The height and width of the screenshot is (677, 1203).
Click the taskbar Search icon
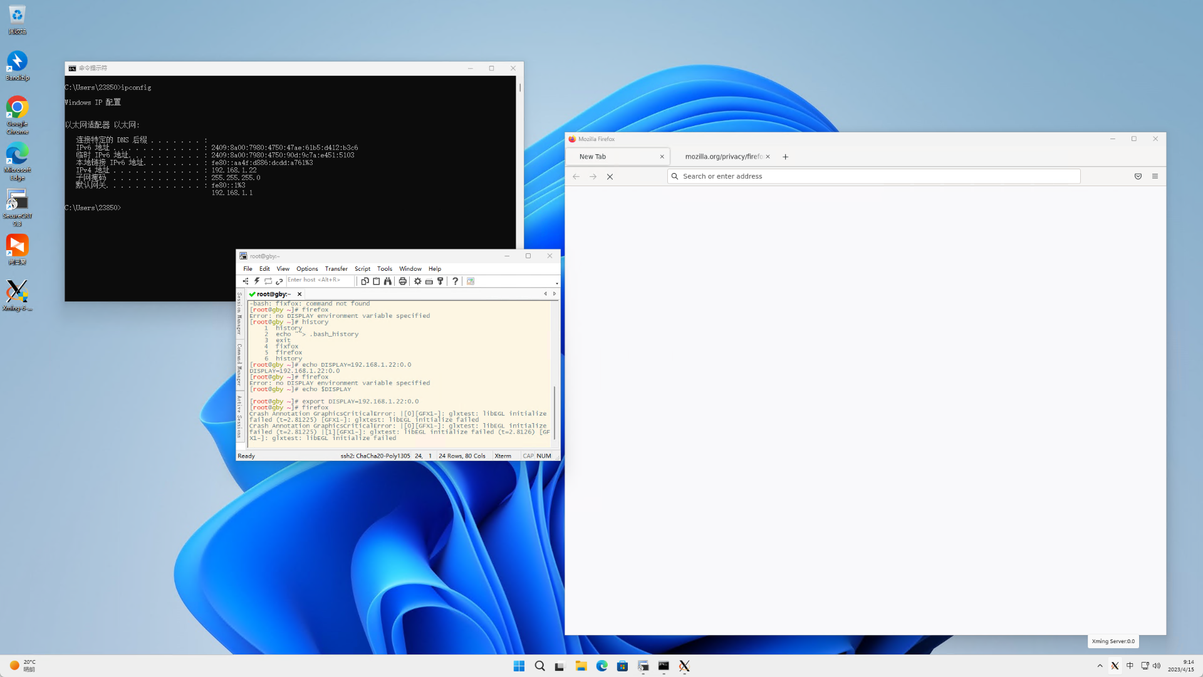(x=539, y=666)
